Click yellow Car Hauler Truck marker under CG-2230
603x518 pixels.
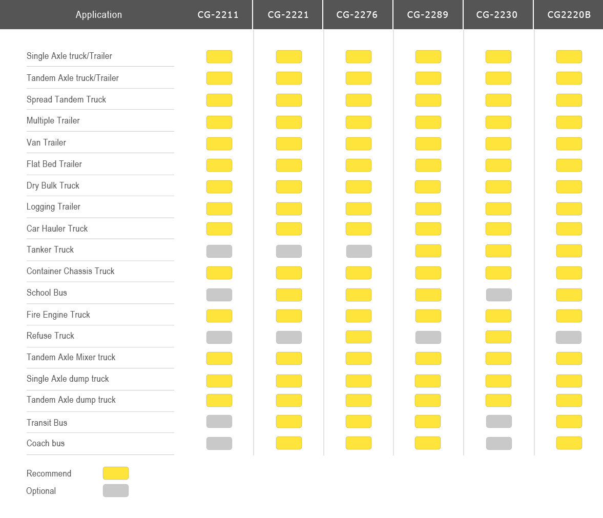coord(498,229)
